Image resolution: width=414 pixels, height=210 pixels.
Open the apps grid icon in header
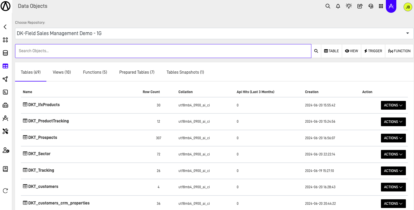[x=381, y=6]
